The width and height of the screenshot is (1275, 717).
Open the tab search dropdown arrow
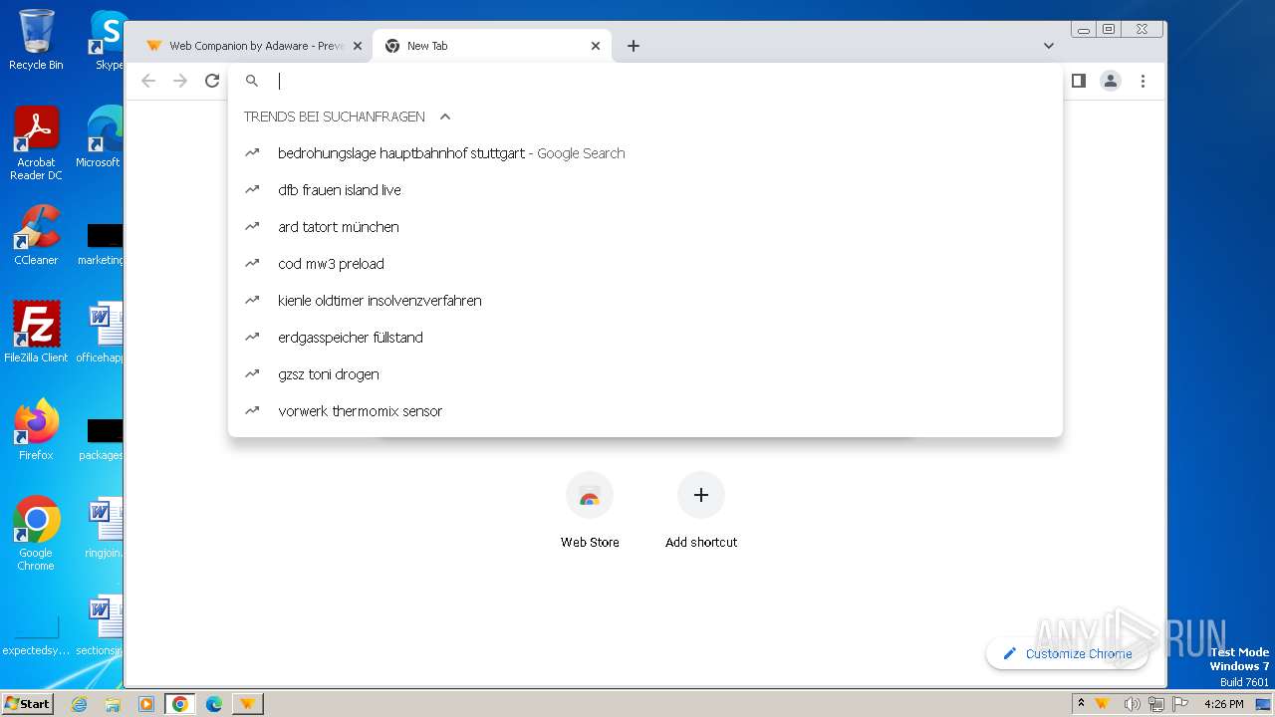coord(1049,46)
